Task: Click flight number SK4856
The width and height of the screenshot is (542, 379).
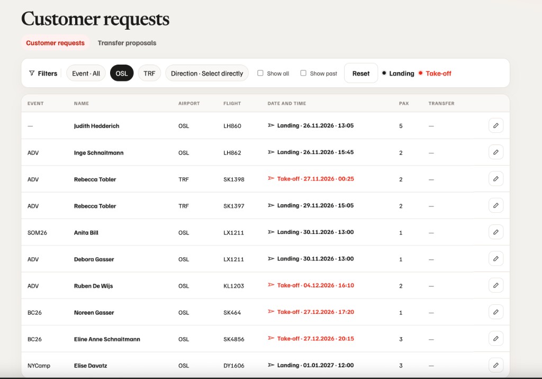Action: click(233, 339)
